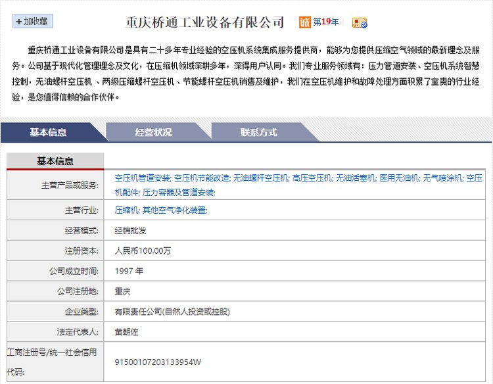
Task: Click the business certificate verification icon
Action: [359, 22]
